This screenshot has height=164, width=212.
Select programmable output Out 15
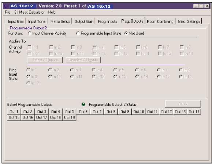tap(14, 118)
